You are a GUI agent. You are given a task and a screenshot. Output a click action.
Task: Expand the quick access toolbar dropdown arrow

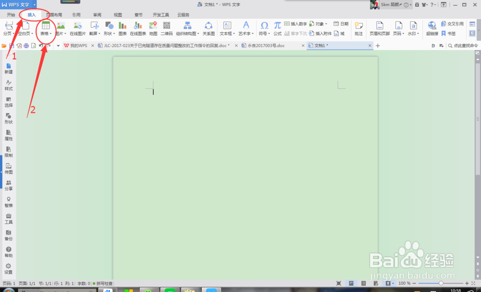tap(58, 46)
